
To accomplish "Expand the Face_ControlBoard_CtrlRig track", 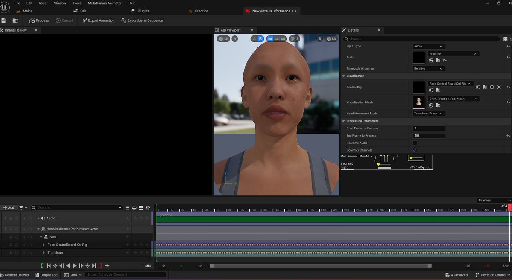I will (44, 245).
